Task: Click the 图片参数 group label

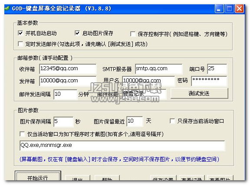Action: point(28,110)
